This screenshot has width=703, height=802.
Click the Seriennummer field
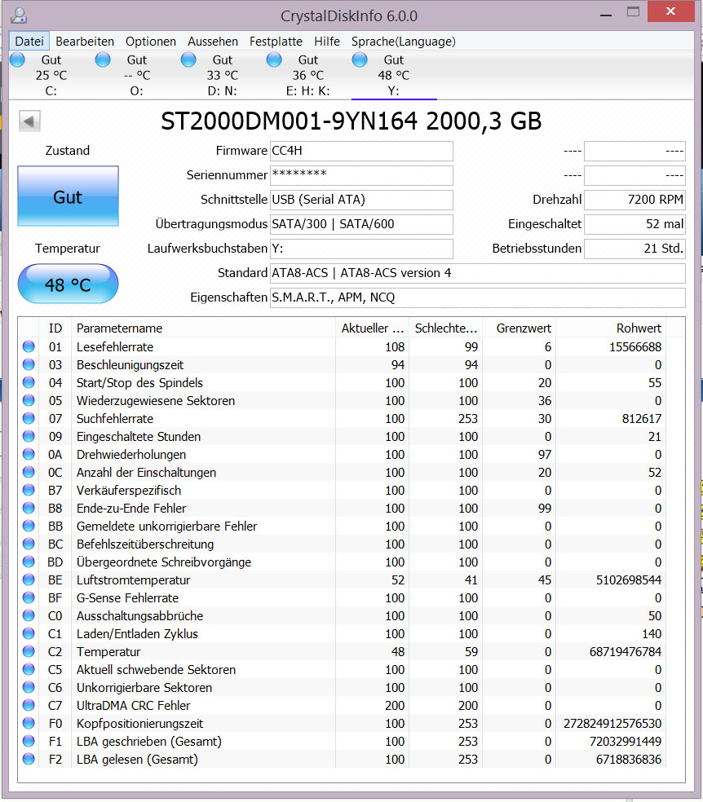[x=361, y=175]
